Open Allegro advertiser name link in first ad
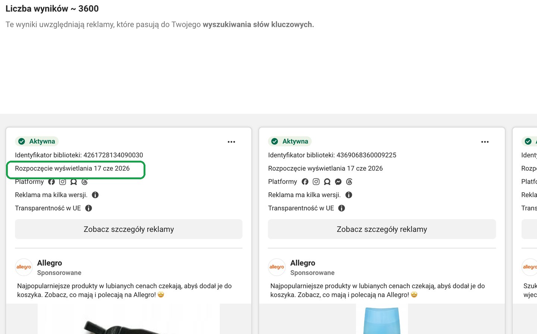This screenshot has width=537, height=334. tap(50, 263)
